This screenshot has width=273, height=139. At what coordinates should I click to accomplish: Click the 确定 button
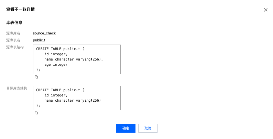126,128
